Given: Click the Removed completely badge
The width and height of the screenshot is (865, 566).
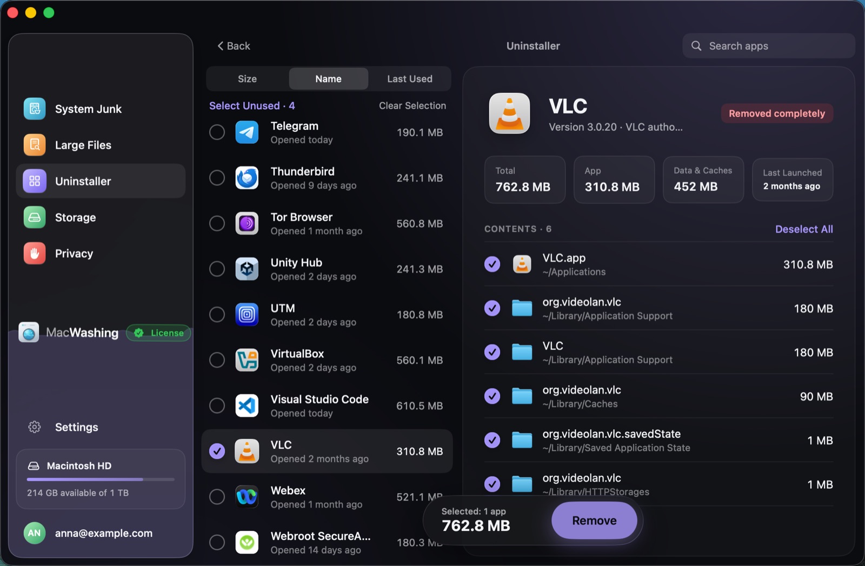Looking at the screenshot, I should [777, 114].
